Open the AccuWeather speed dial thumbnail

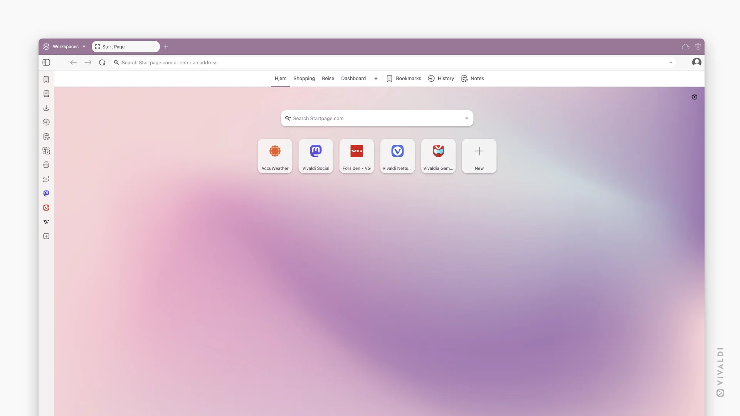275,156
